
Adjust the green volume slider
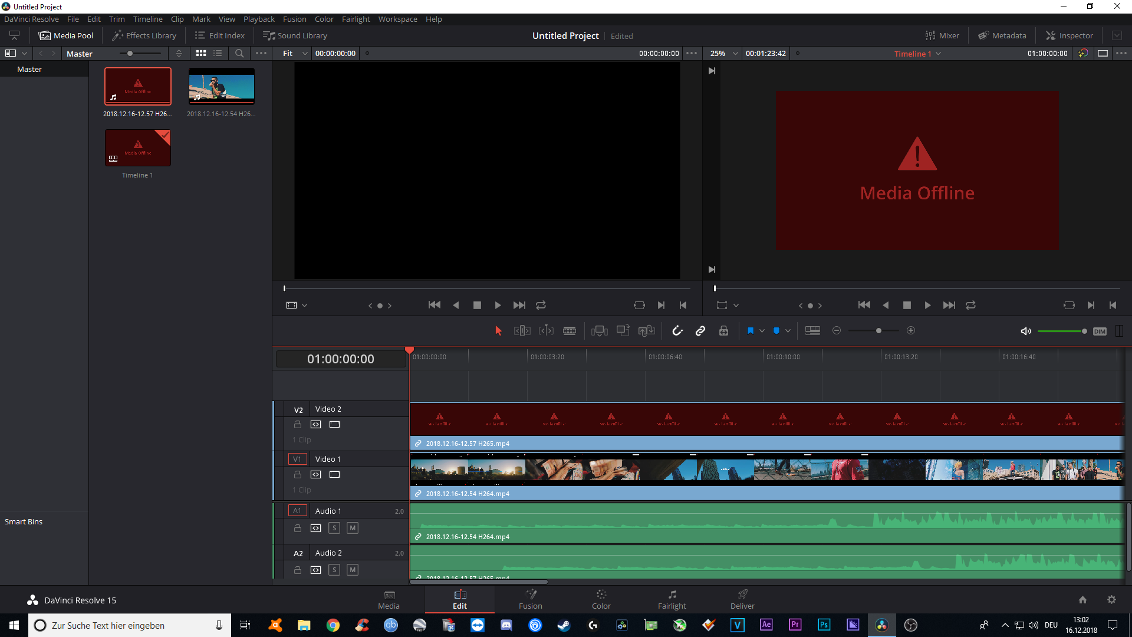[1062, 331]
